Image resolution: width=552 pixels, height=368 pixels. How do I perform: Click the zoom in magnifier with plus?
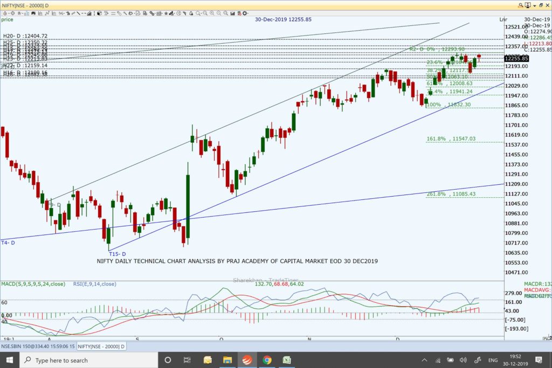coord(211,13)
